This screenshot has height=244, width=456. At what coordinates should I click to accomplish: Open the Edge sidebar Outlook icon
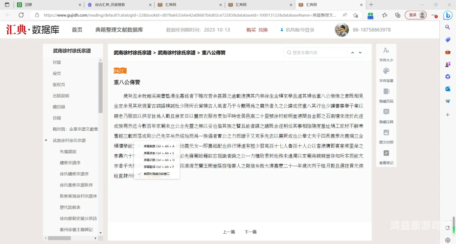click(448, 89)
